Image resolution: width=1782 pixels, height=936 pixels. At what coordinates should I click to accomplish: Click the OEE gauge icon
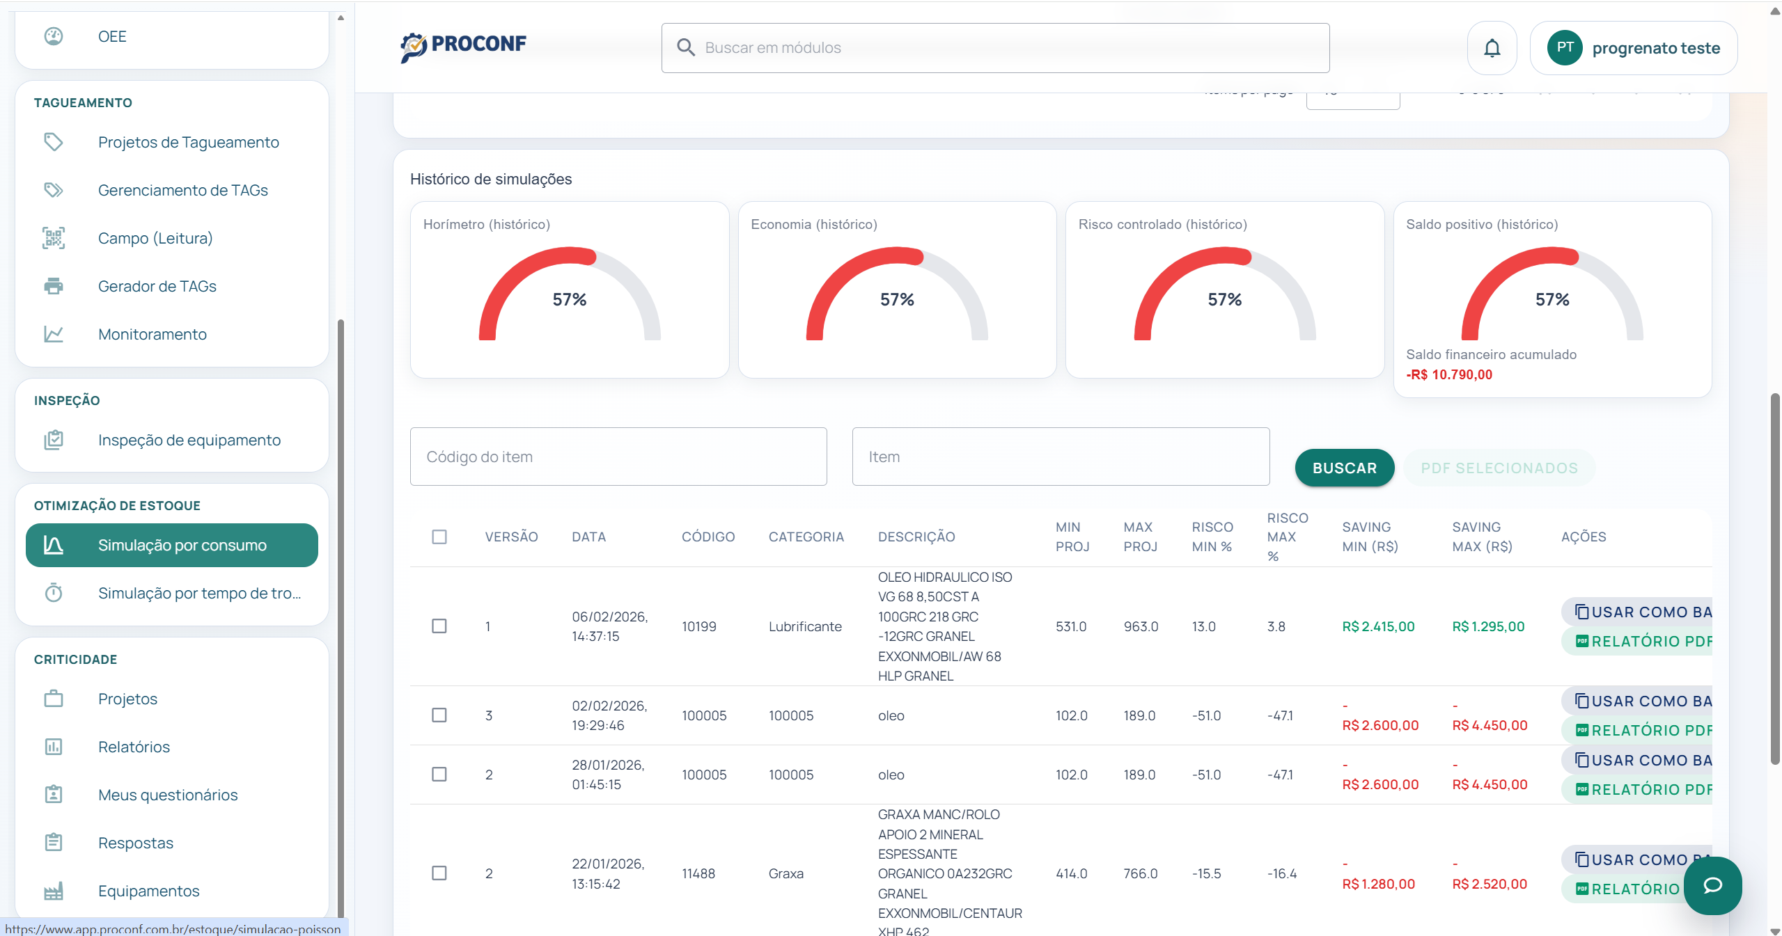54,36
